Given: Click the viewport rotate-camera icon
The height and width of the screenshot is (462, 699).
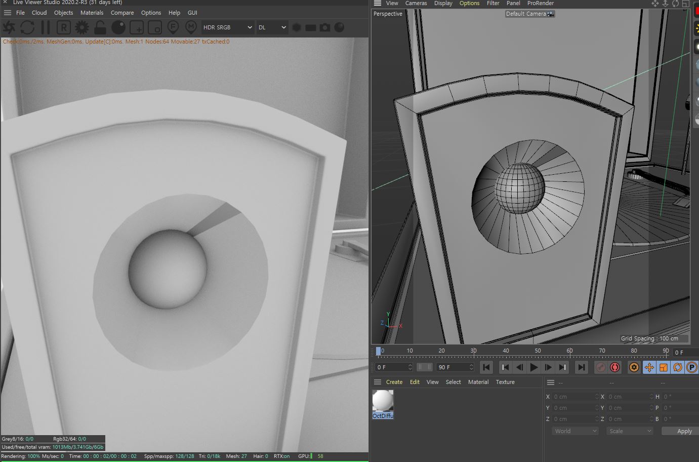Looking at the screenshot, I should [676, 4].
